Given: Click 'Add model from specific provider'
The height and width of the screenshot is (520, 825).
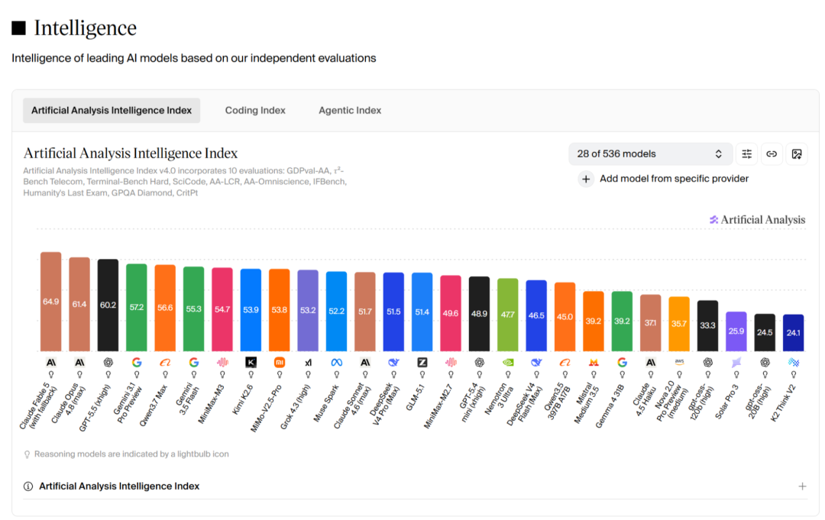Looking at the screenshot, I should (x=664, y=179).
